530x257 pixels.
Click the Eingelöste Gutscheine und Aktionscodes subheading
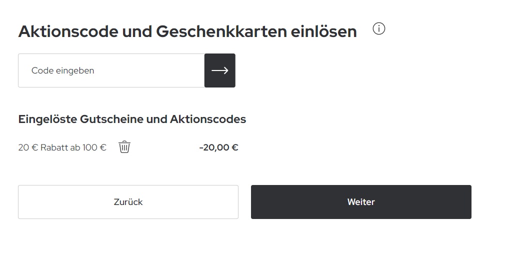coord(132,119)
